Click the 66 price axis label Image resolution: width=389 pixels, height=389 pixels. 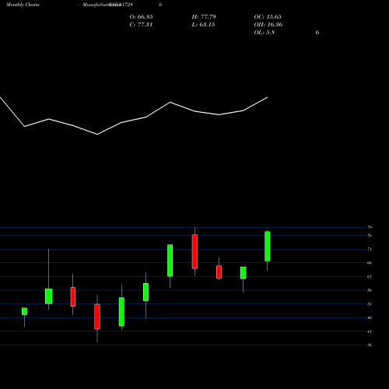coord(370,263)
